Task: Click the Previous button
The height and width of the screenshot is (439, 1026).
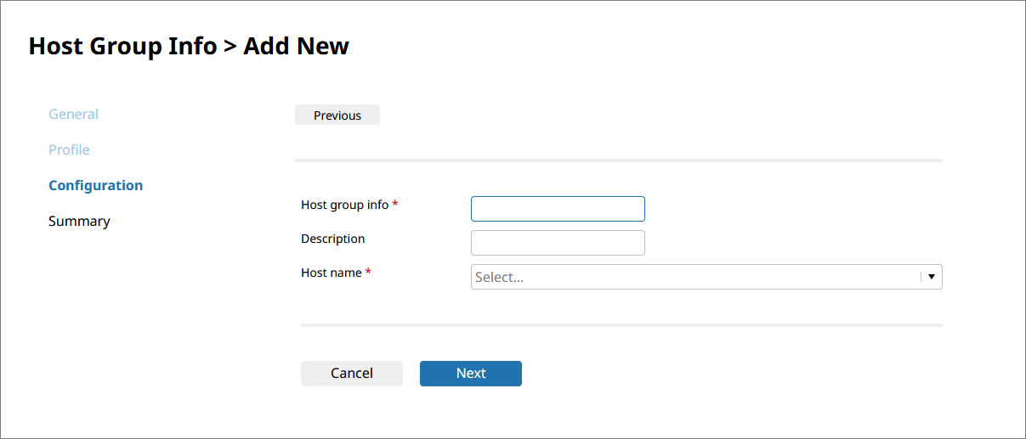Action: coord(337,115)
